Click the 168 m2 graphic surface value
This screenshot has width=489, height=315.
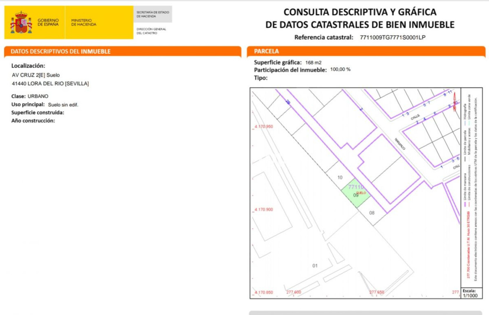[313, 63]
